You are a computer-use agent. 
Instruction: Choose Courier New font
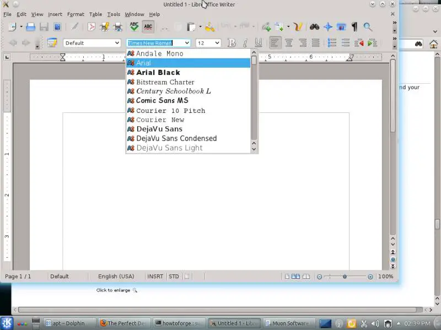click(188, 120)
